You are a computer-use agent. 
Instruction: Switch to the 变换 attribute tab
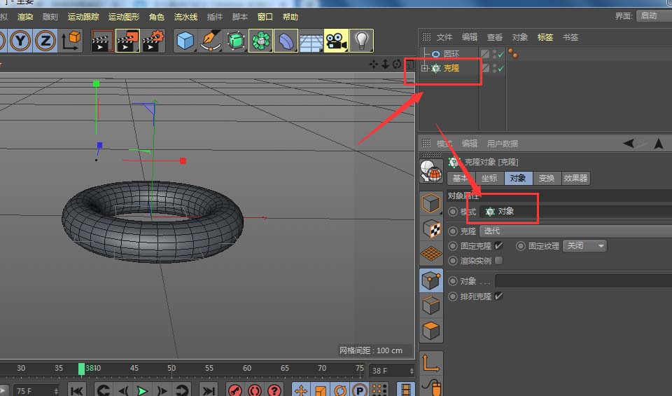547,178
